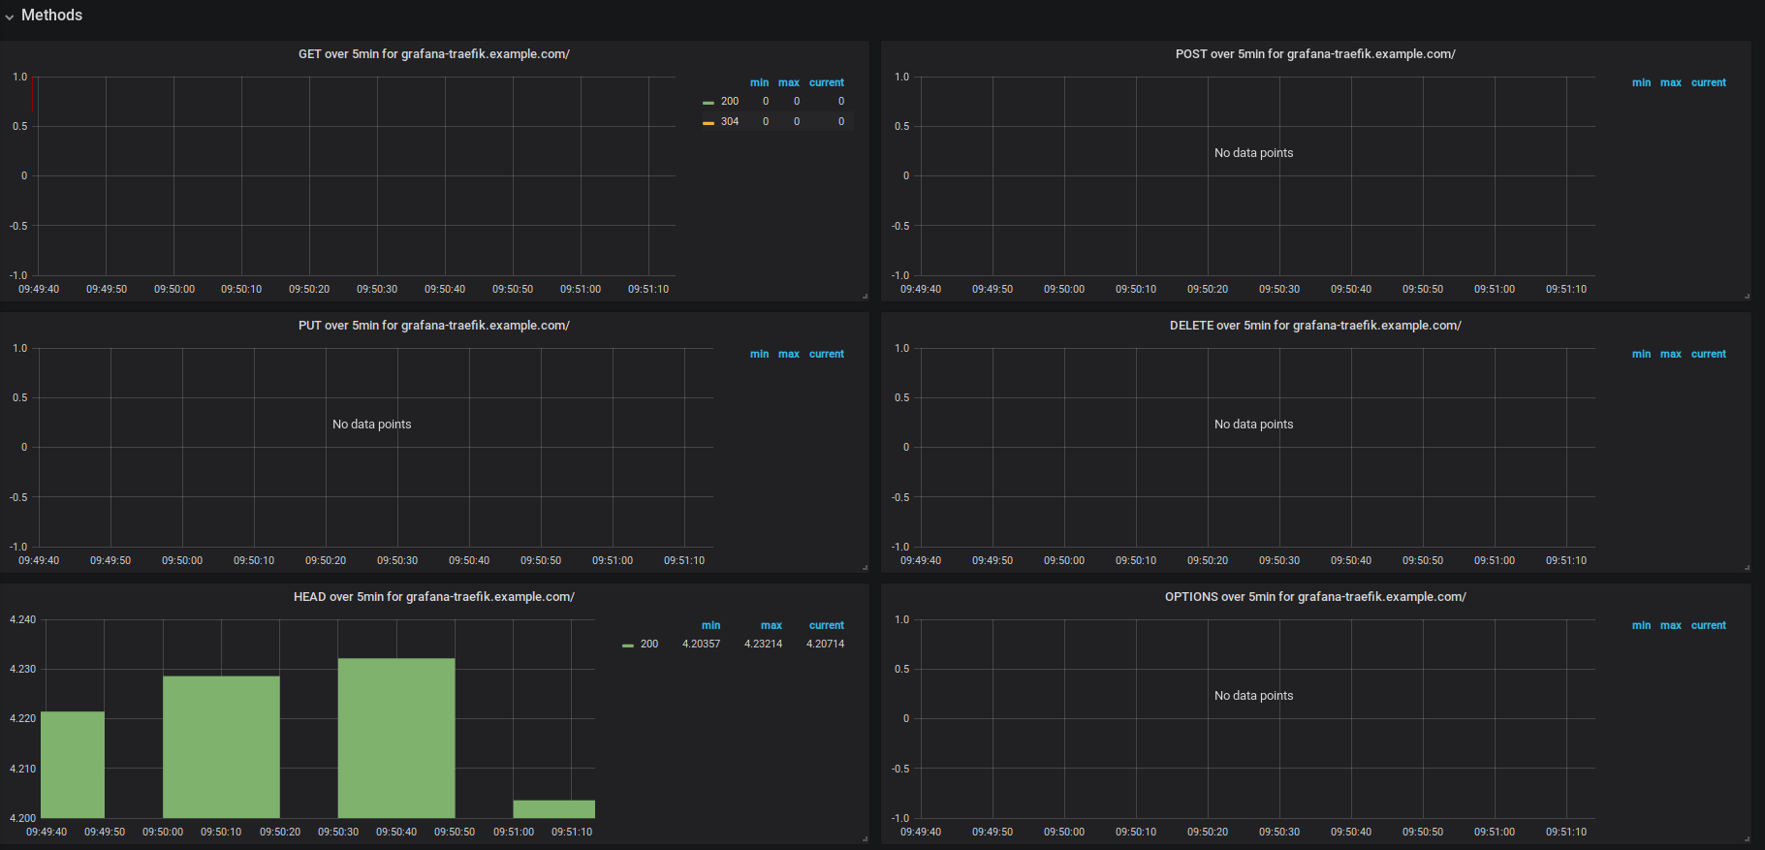Click the GET panel resize handle
This screenshot has width=1765, height=850.
[865, 296]
